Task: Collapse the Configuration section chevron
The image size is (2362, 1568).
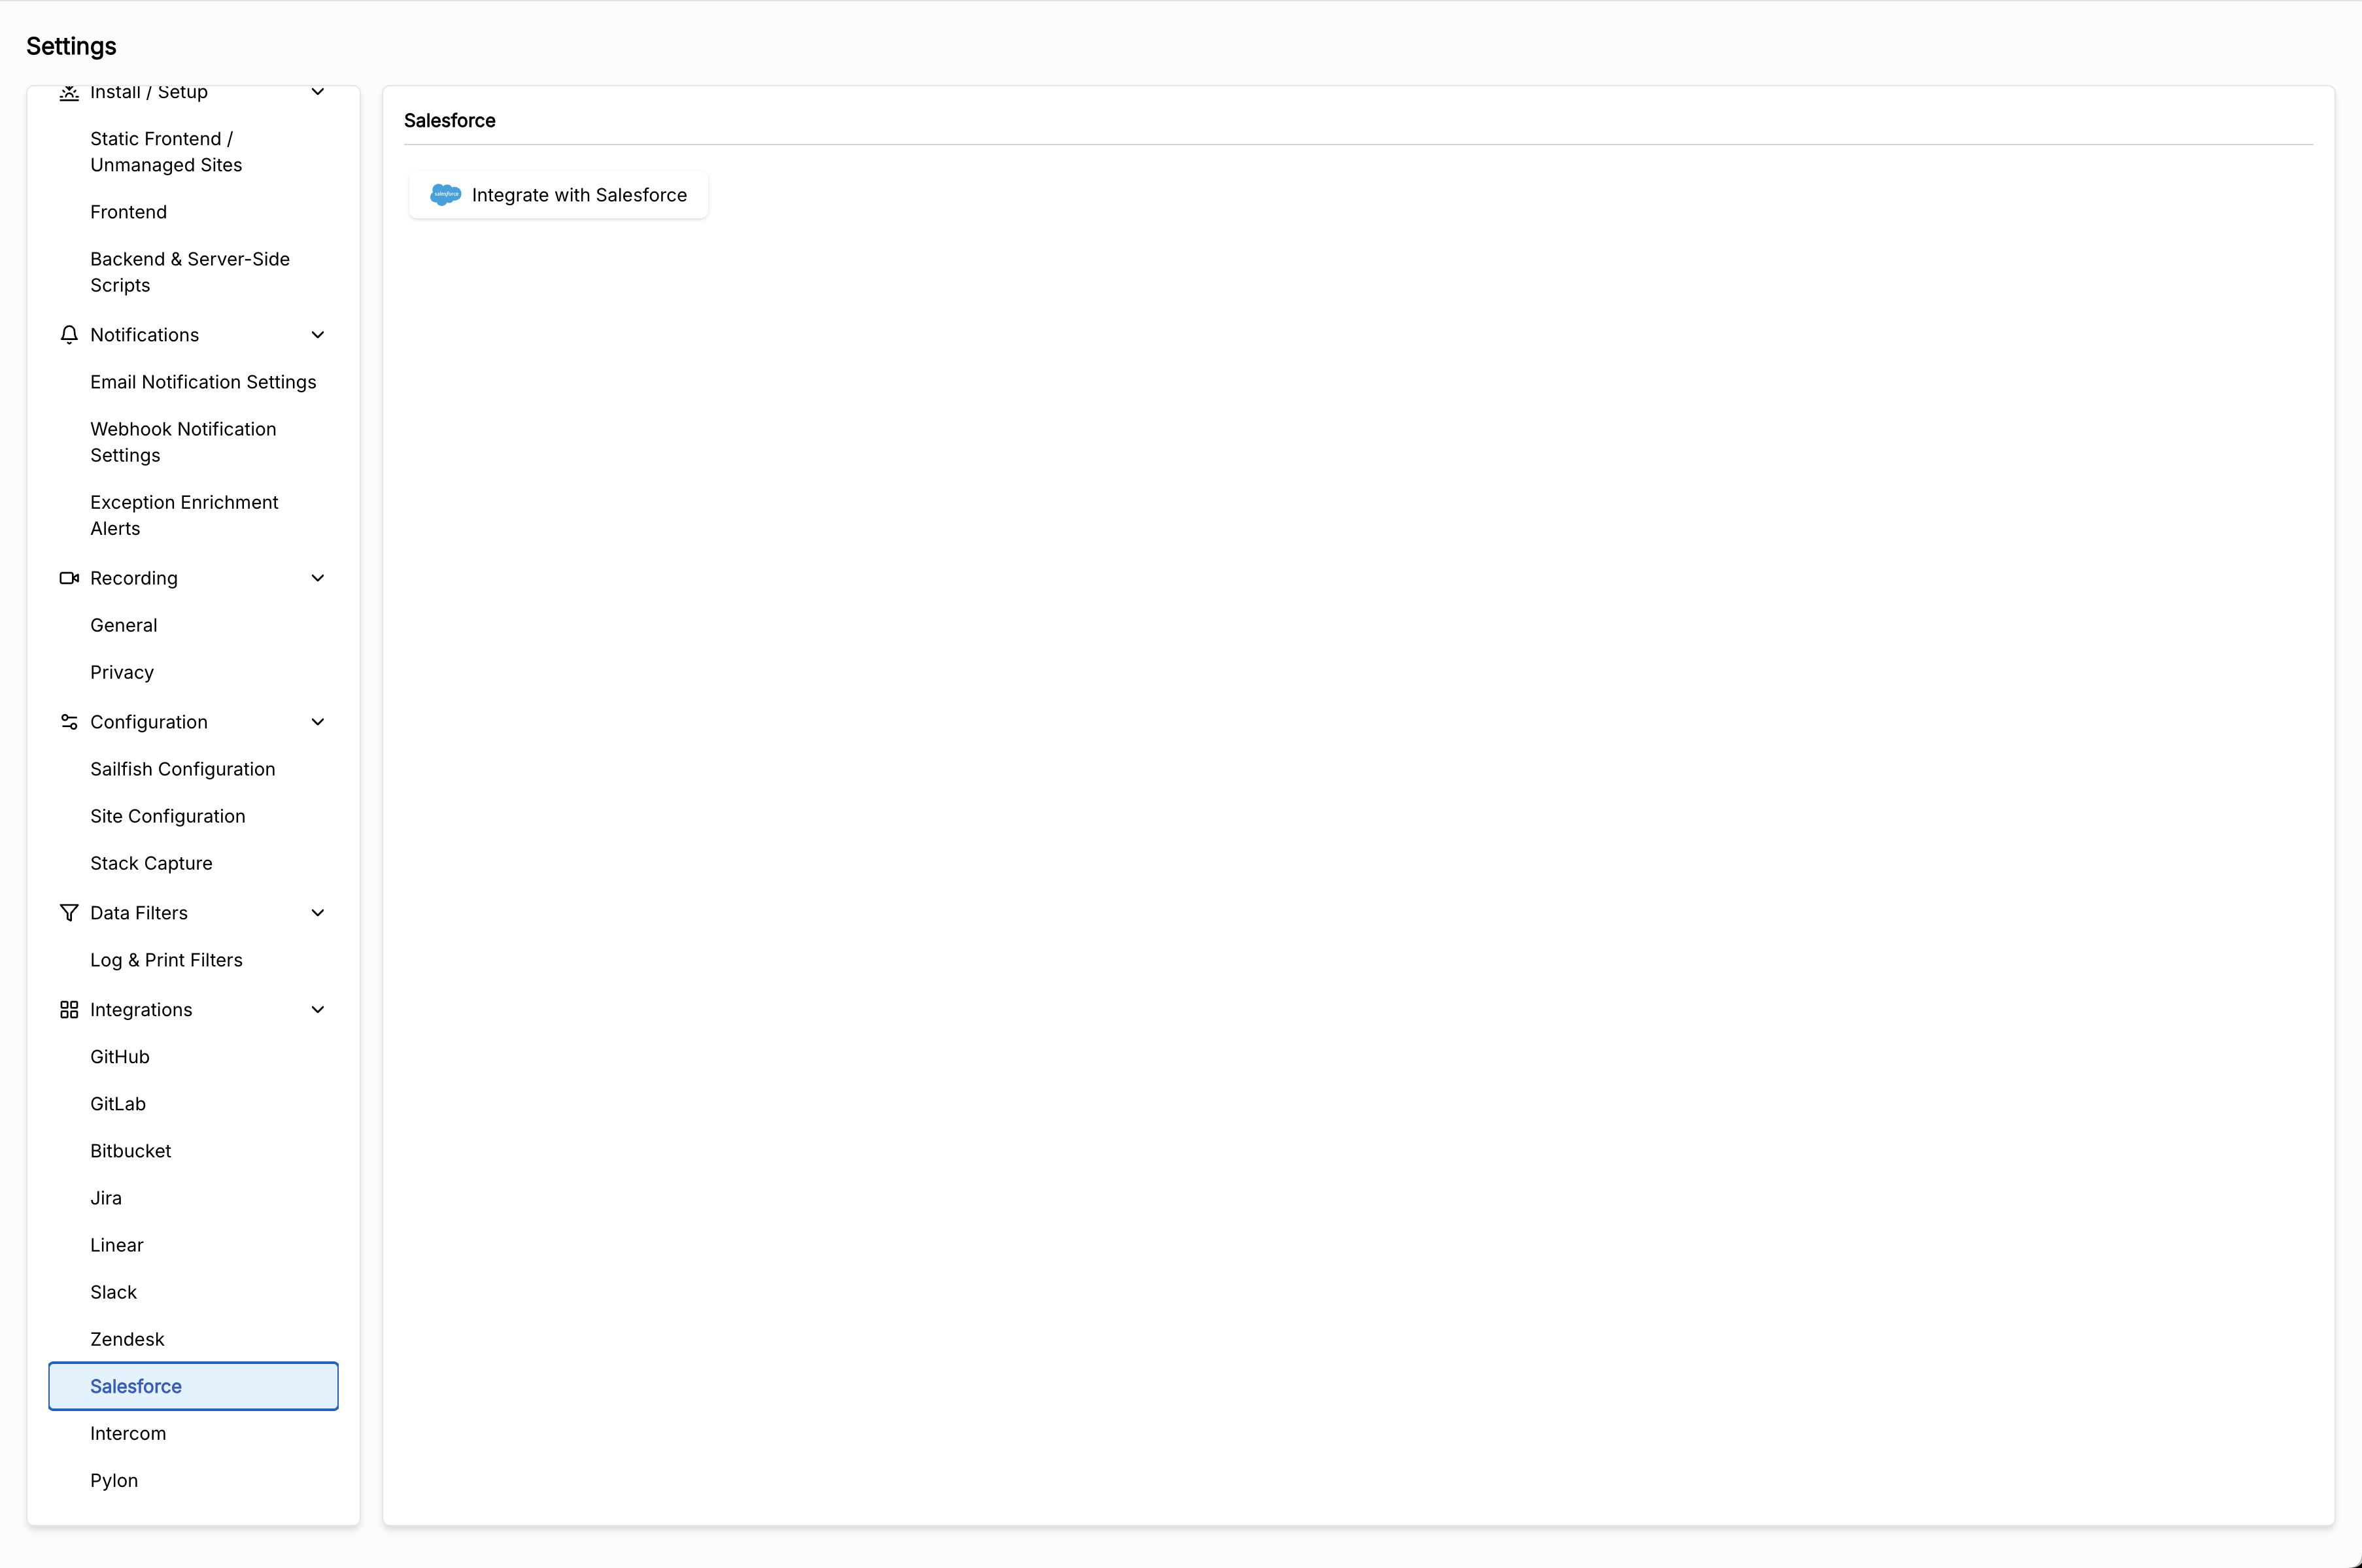Action: click(318, 722)
